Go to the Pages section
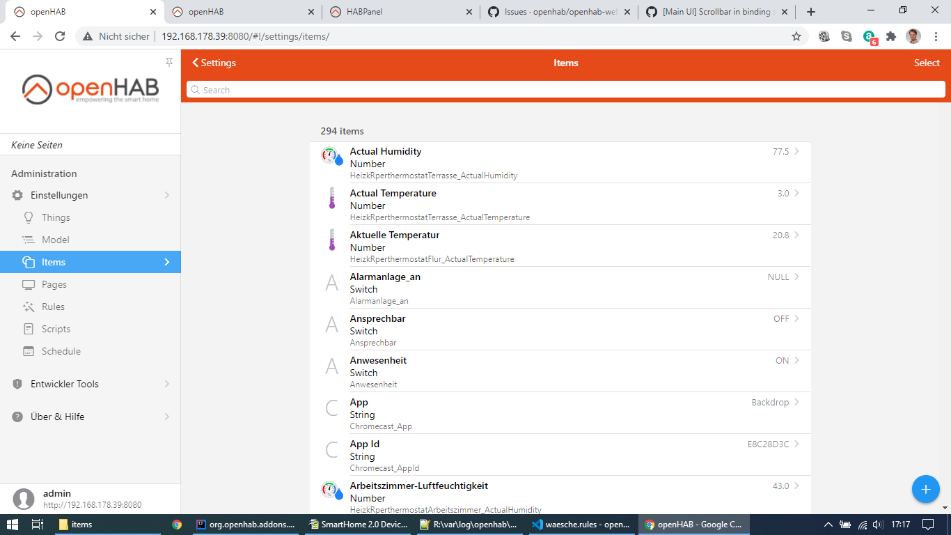 (56, 284)
